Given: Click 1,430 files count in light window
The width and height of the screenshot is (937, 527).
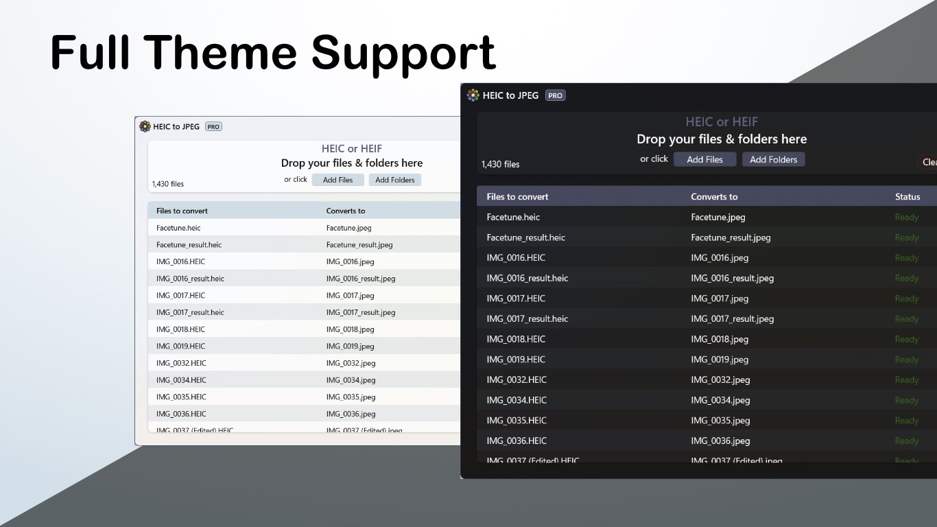Looking at the screenshot, I should click(168, 184).
